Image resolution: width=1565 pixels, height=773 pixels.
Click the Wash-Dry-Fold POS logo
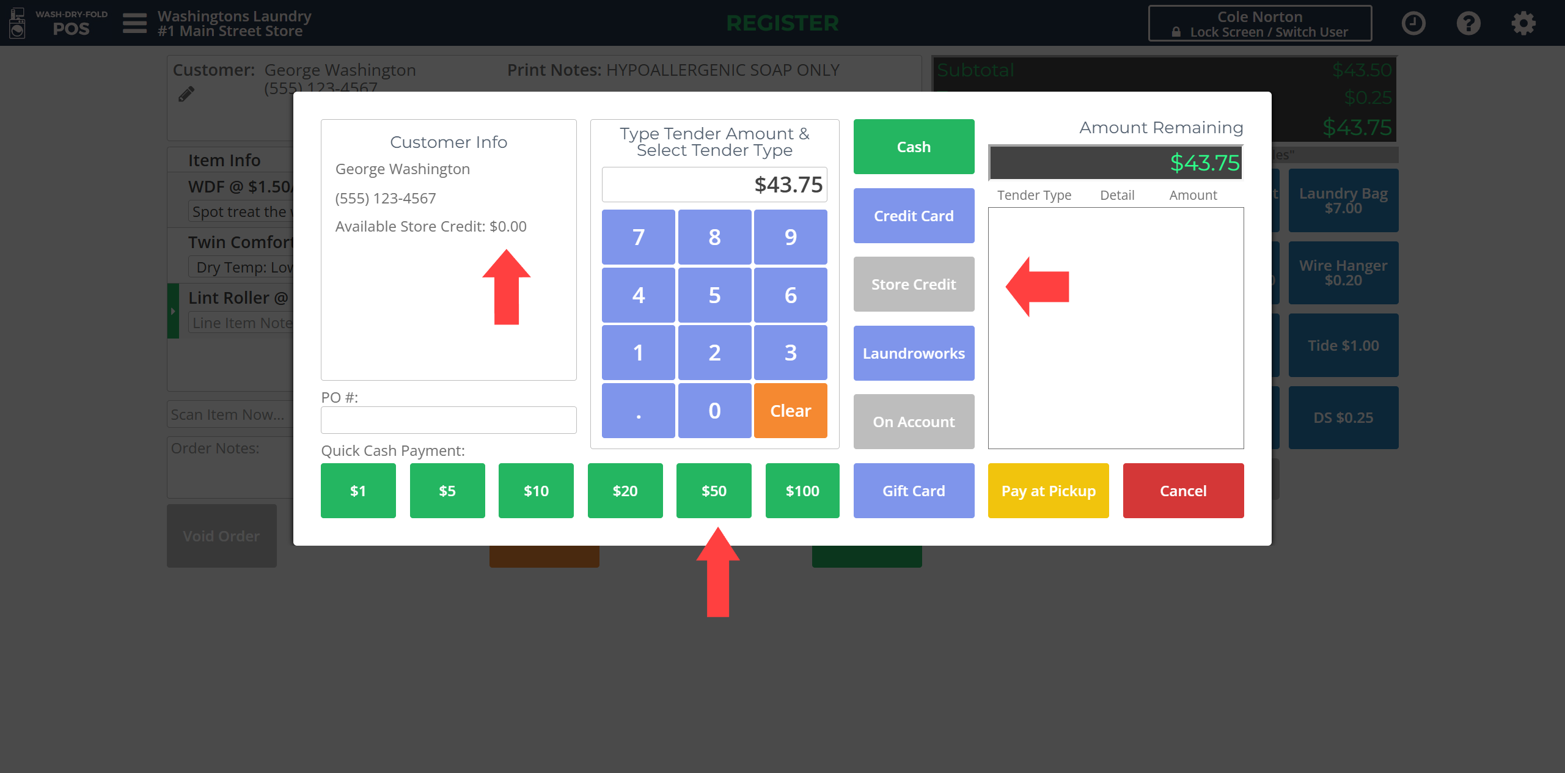point(58,23)
